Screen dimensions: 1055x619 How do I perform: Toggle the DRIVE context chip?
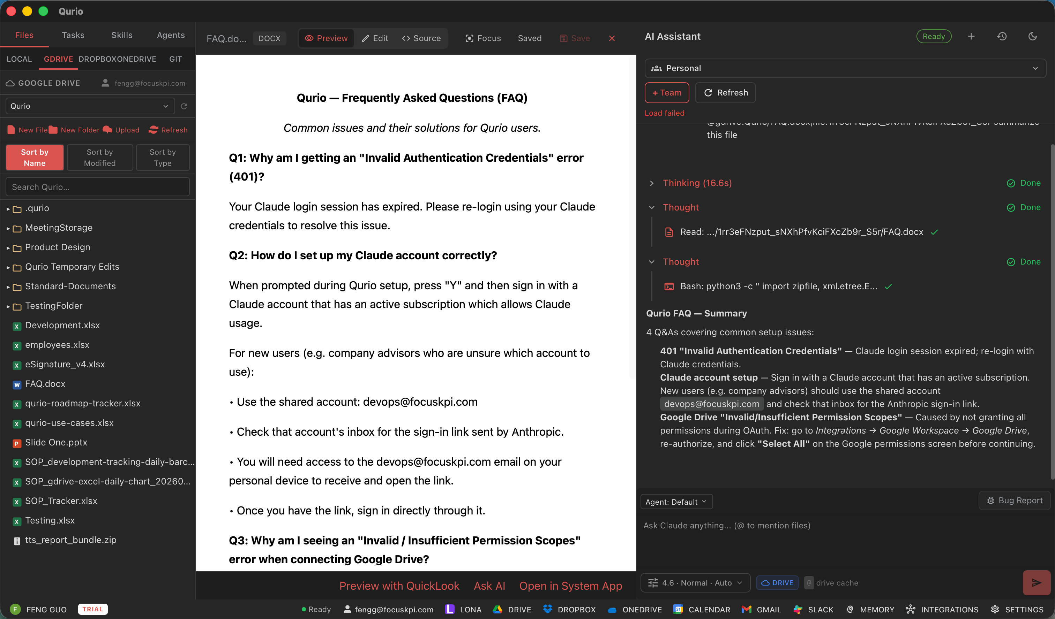tap(777, 583)
